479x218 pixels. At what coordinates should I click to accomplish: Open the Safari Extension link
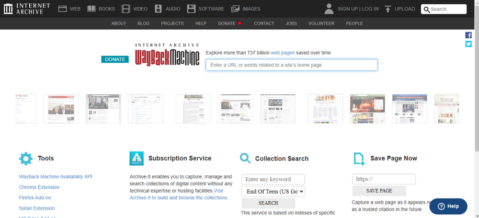37,208
